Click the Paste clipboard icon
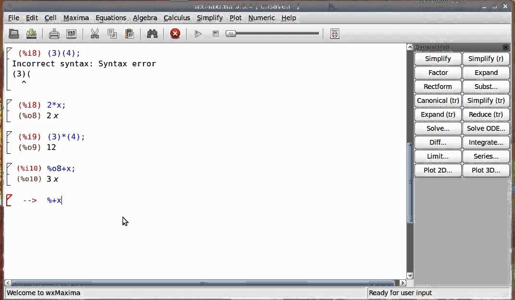This screenshot has height=300, width=515. point(129,34)
